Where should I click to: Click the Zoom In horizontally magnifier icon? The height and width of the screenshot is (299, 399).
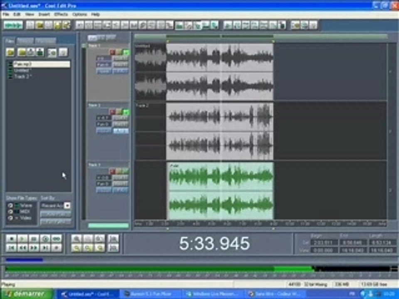click(76, 239)
